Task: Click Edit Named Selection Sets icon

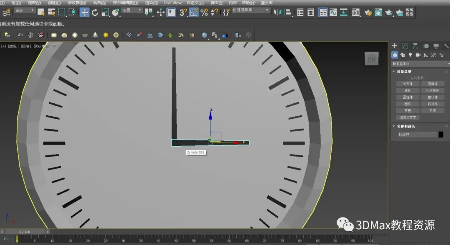Action: tap(226, 12)
